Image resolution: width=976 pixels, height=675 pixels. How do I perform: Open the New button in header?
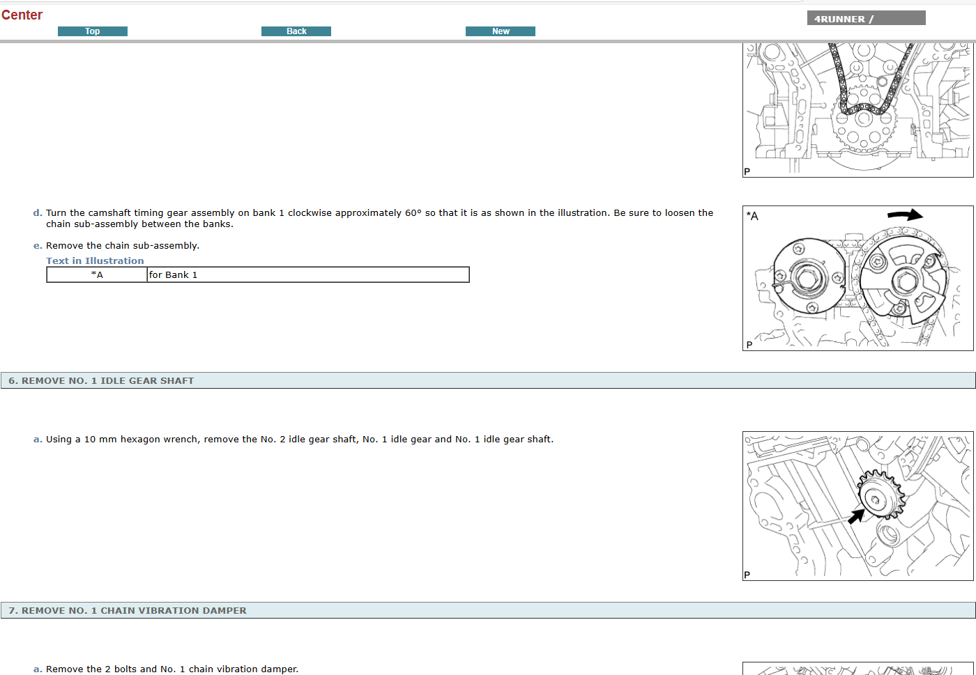click(500, 31)
